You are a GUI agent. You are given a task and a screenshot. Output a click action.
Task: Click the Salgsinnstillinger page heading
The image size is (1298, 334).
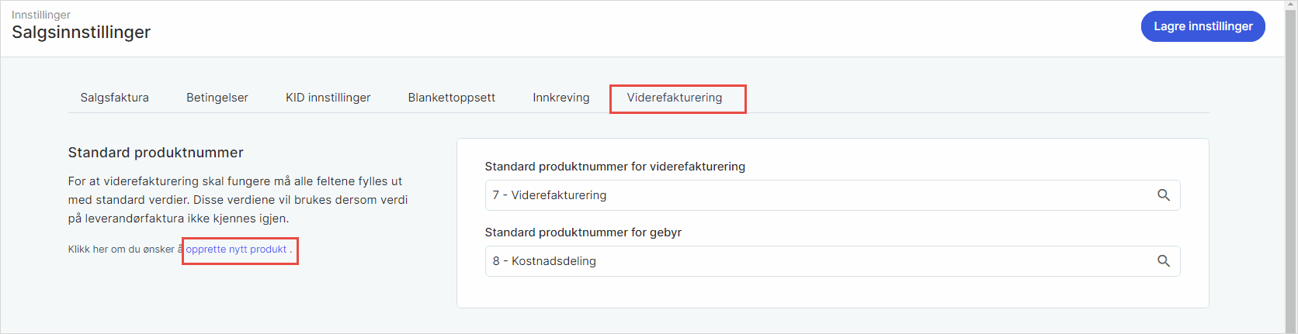pyautogui.click(x=81, y=33)
